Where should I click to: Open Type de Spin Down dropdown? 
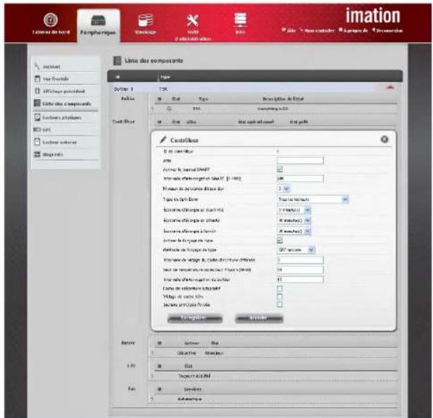[313, 200]
